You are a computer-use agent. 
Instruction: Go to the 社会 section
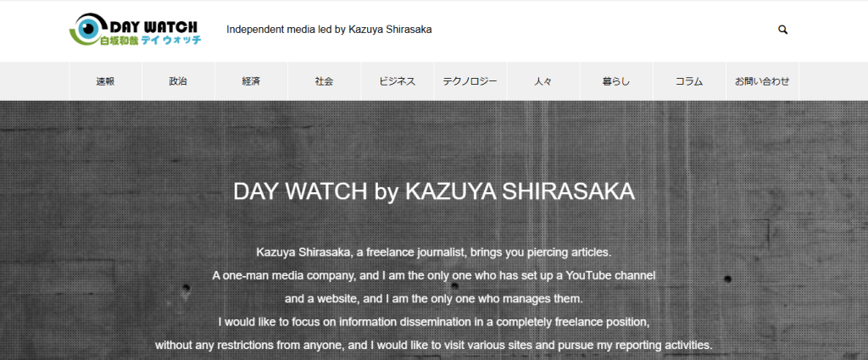coord(325,81)
